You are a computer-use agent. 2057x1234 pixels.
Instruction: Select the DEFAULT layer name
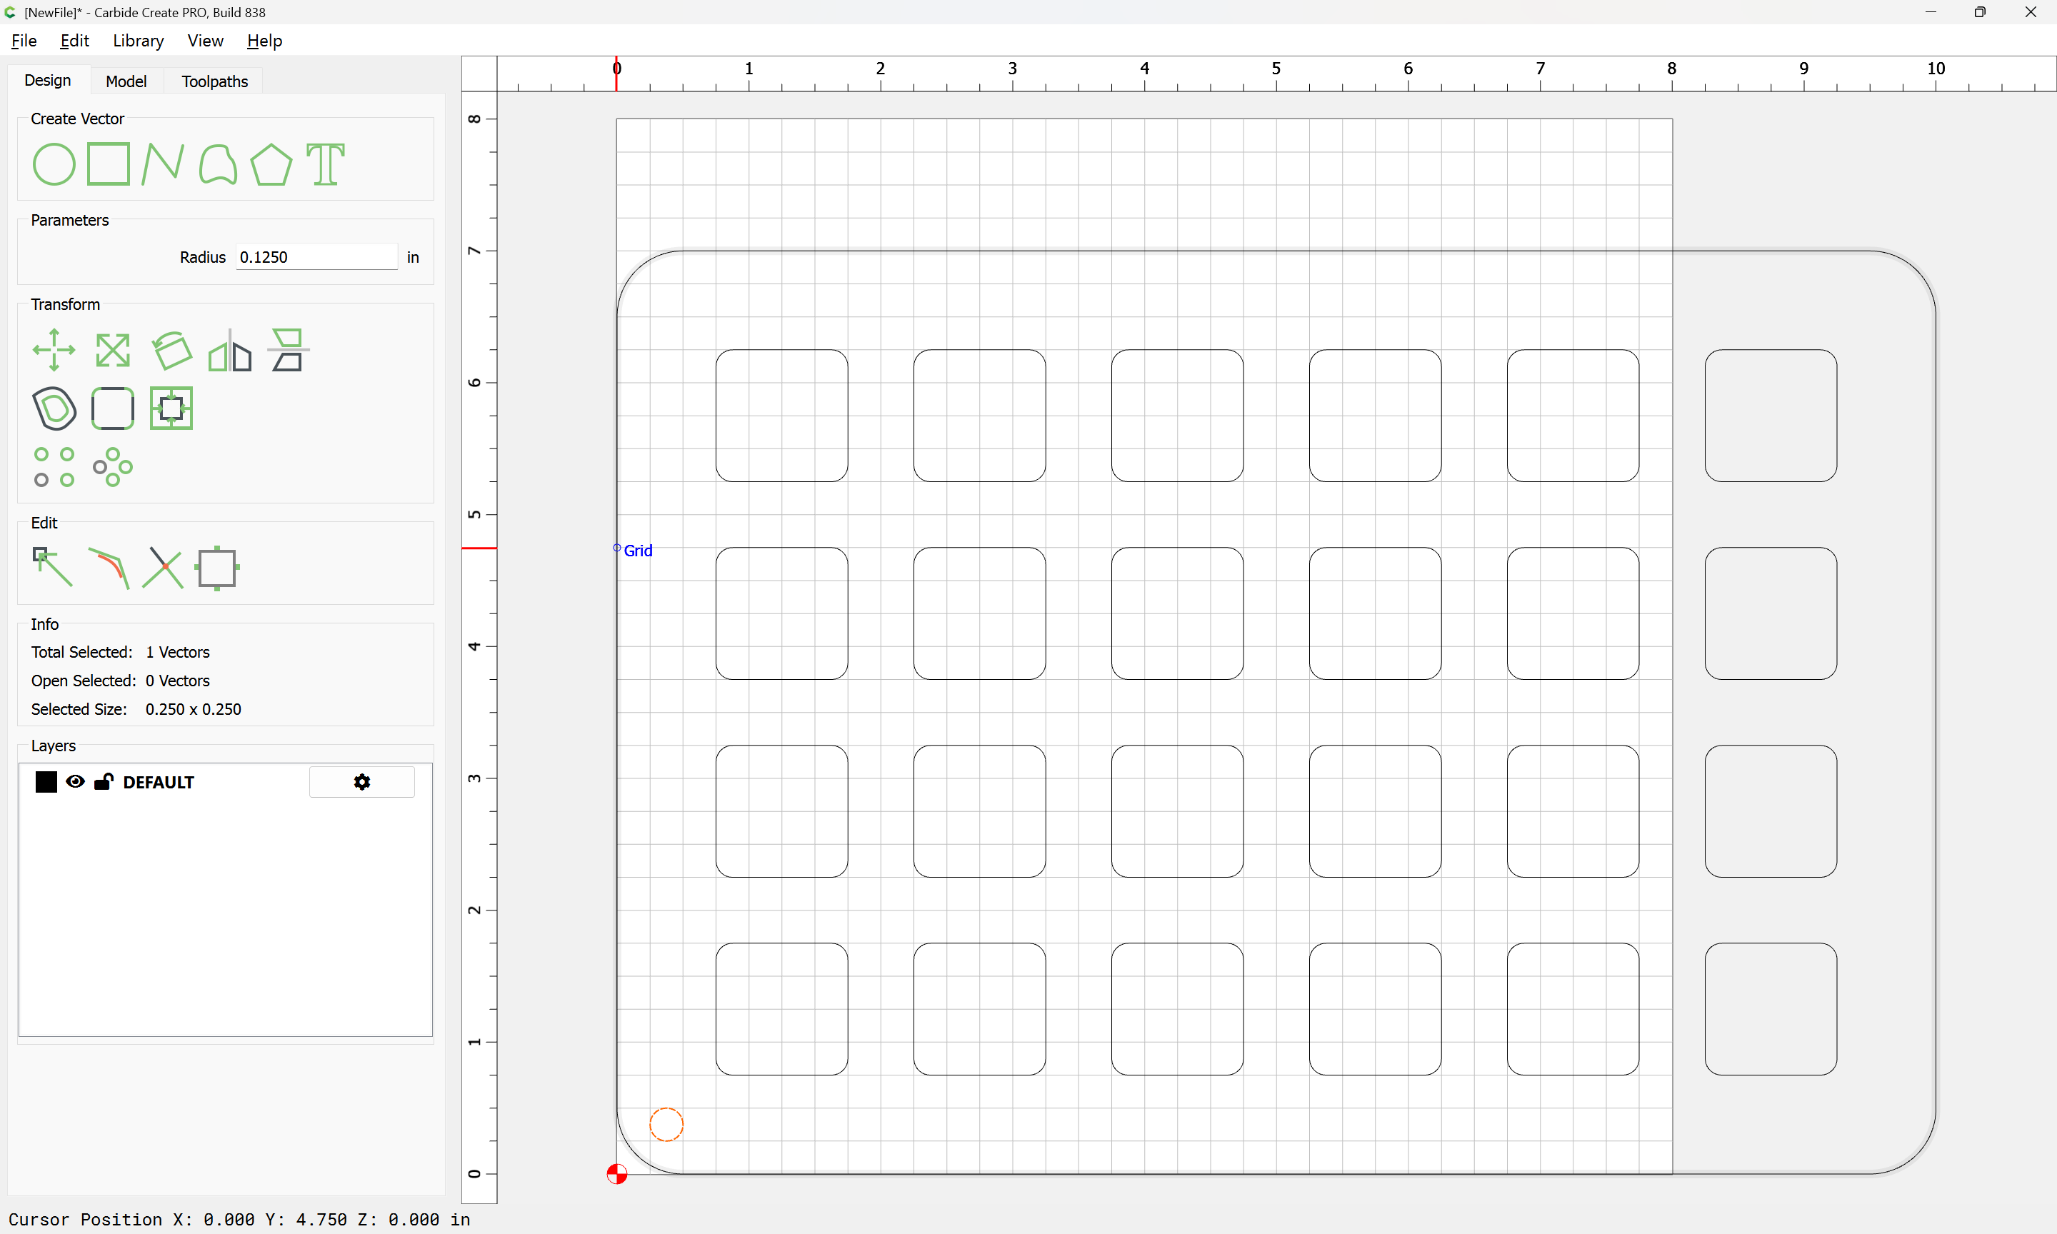(x=158, y=783)
